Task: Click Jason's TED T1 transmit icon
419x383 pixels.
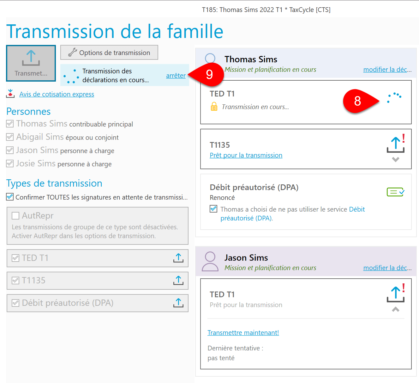Action: [x=396, y=293]
